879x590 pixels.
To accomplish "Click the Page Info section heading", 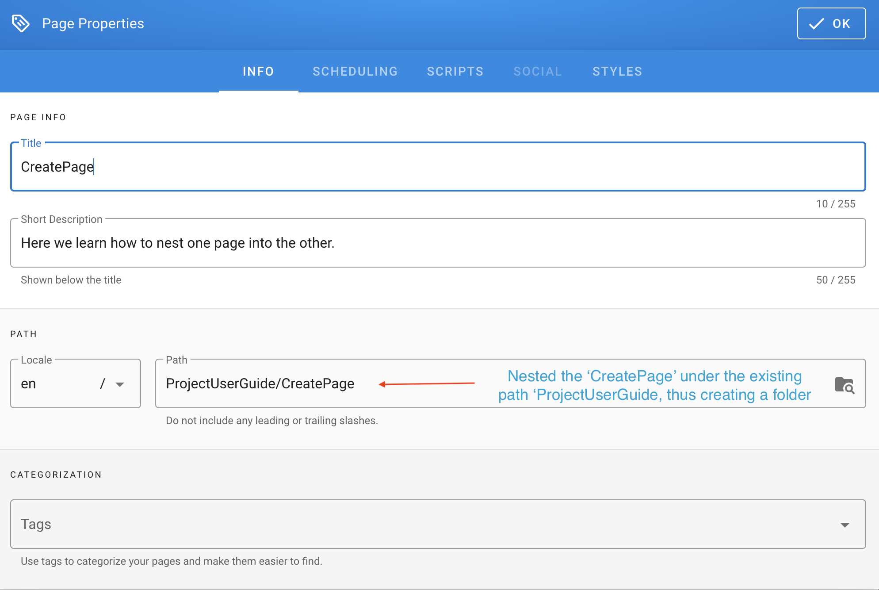I will pos(38,117).
